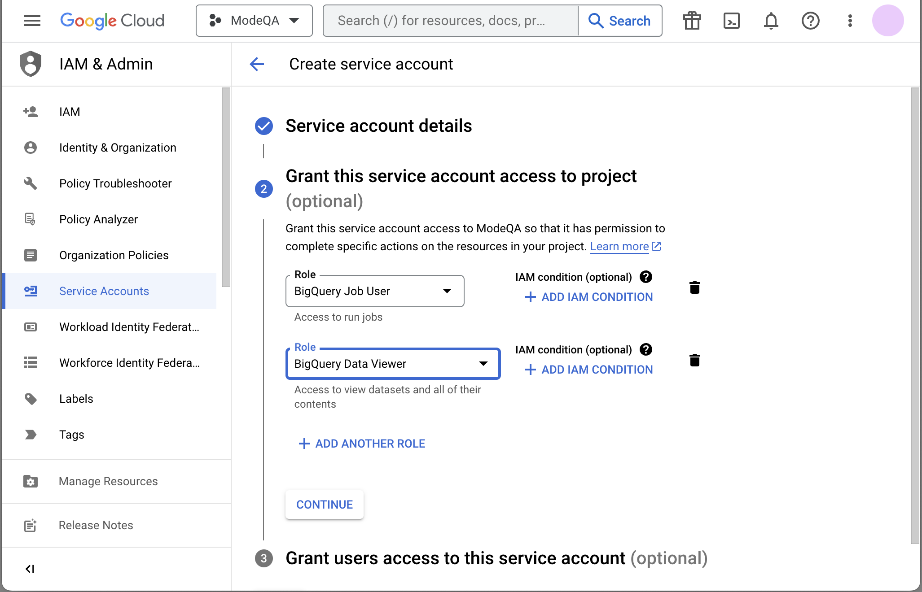
Task: Click the completed Step 1 checkmark toggle
Action: tap(263, 125)
